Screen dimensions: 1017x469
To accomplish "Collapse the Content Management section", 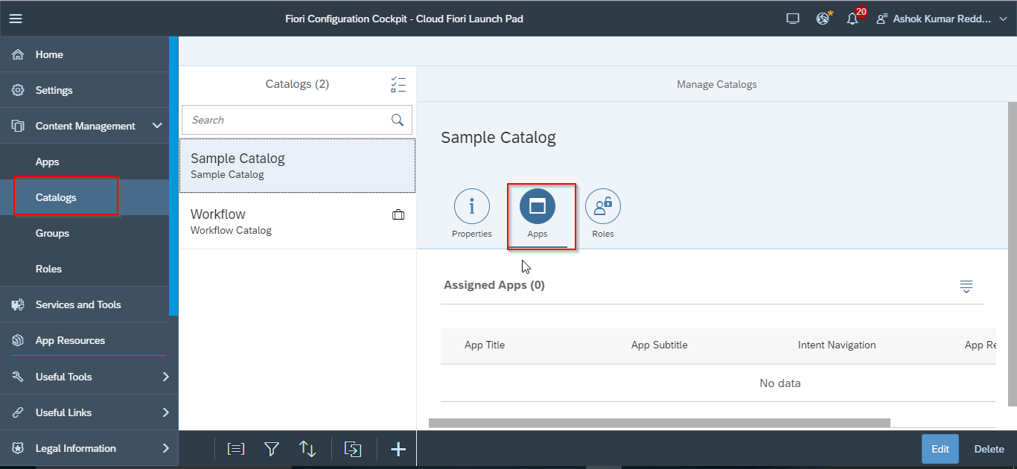I will click(x=156, y=127).
